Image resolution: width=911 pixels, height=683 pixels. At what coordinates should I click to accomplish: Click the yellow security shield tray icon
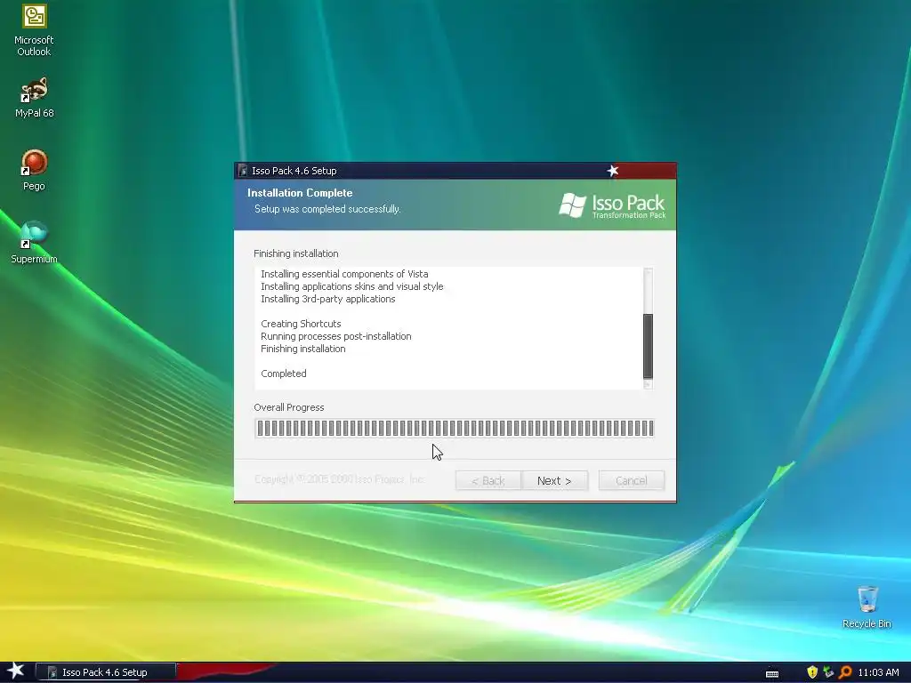(812, 672)
